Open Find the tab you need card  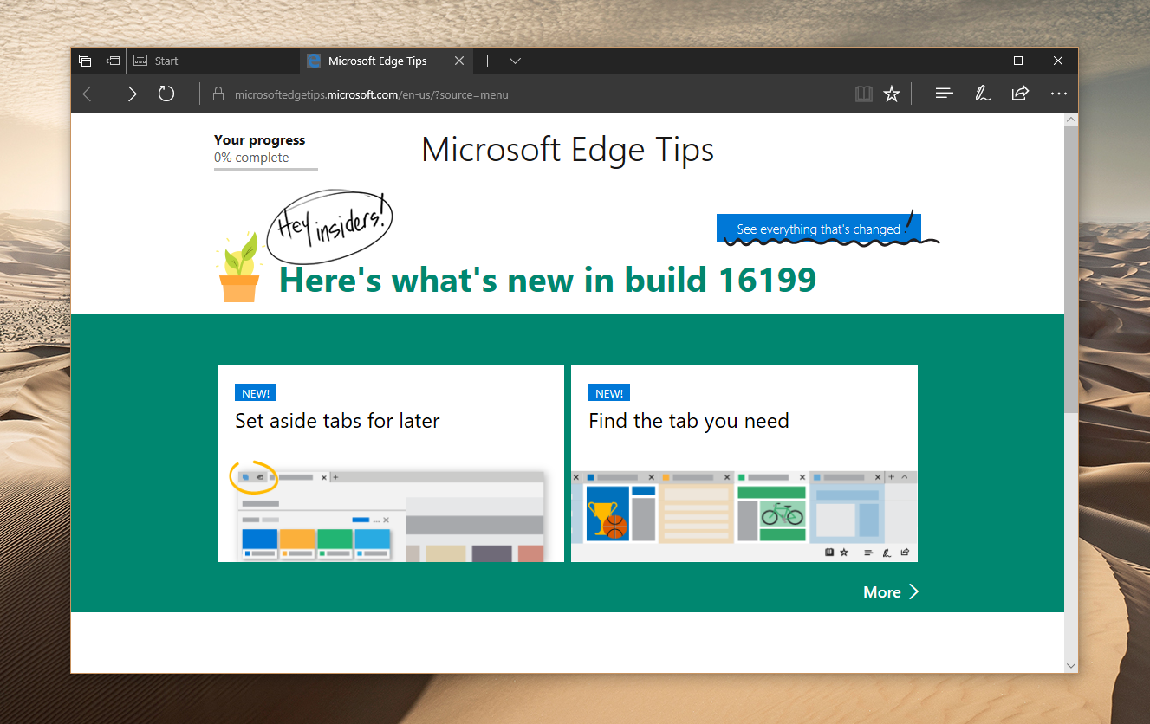click(x=744, y=463)
